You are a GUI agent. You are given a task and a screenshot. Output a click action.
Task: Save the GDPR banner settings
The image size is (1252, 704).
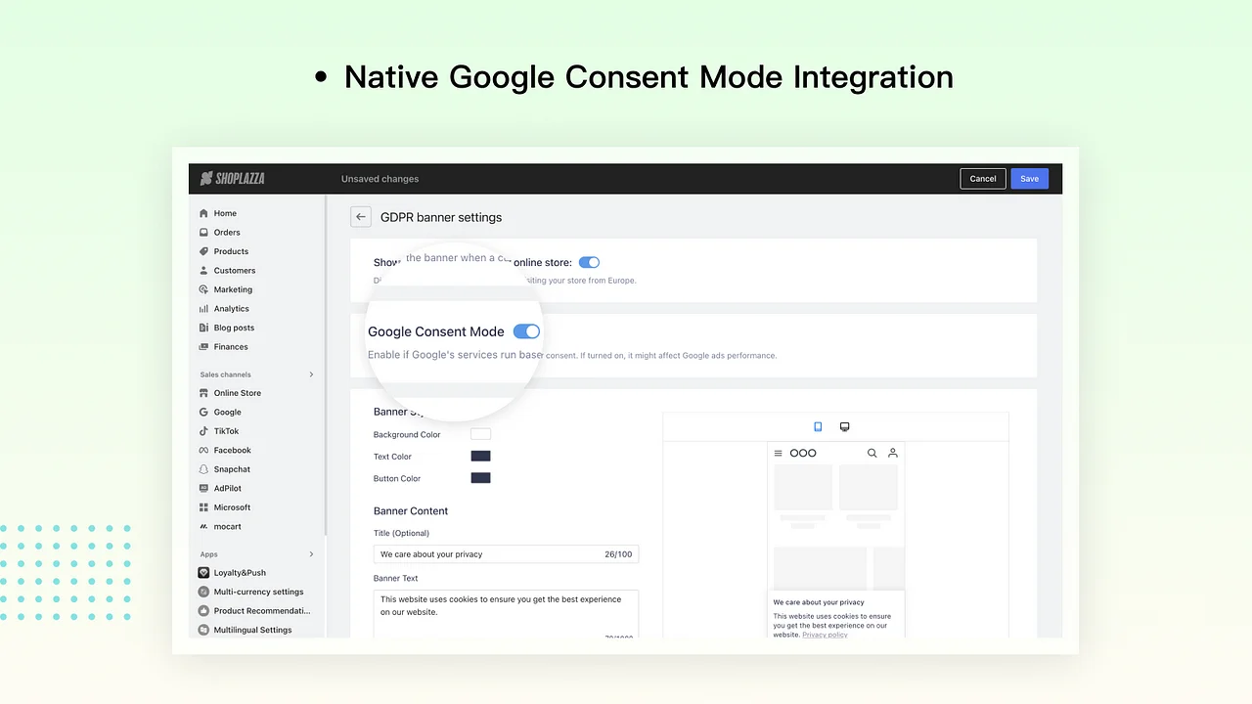coord(1029,178)
